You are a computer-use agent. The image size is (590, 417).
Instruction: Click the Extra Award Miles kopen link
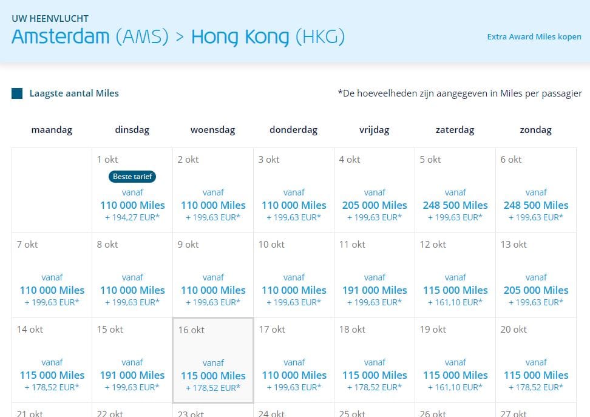534,37
